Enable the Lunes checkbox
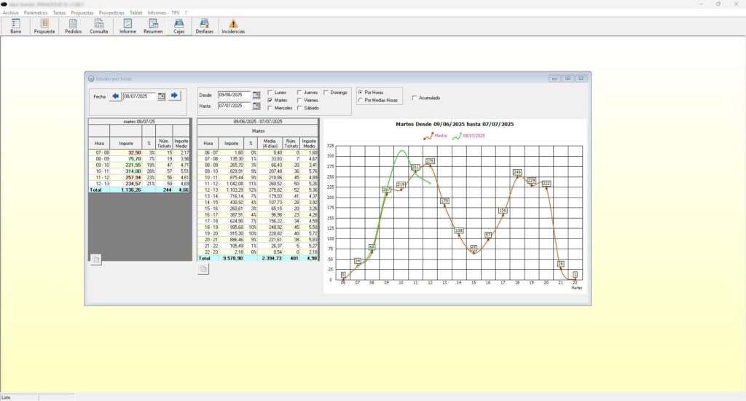The width and height of the screenshot is (746, 401). click(271, 93)
